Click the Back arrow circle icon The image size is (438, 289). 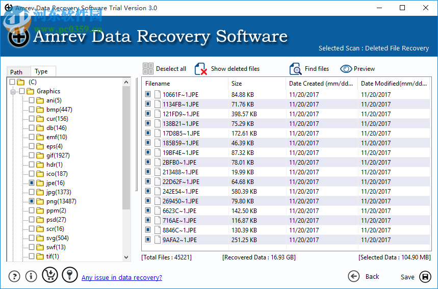pyautogui.click(x=354, y=276)
